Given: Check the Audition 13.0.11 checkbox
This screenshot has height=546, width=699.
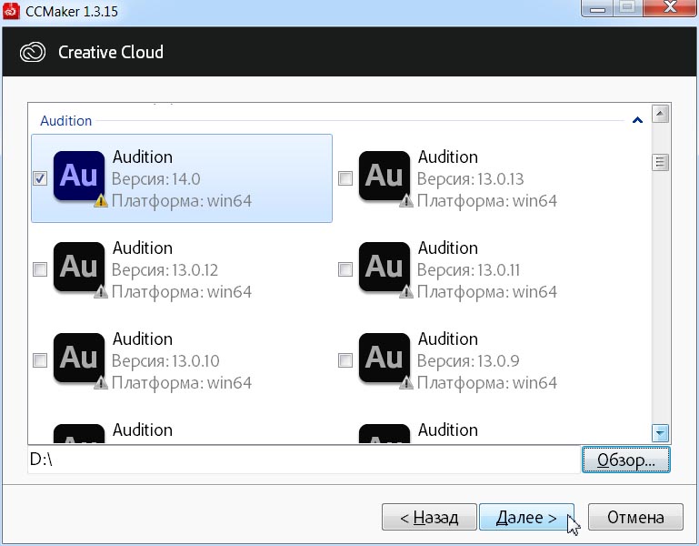Looking at the screenshot, I should tap(345, 269).
